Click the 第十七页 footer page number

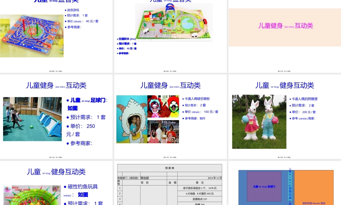point(56,157)
